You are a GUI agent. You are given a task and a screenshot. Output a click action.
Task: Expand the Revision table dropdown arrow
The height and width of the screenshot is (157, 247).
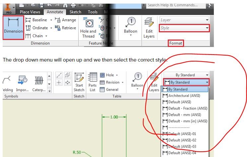coord(123,82)
